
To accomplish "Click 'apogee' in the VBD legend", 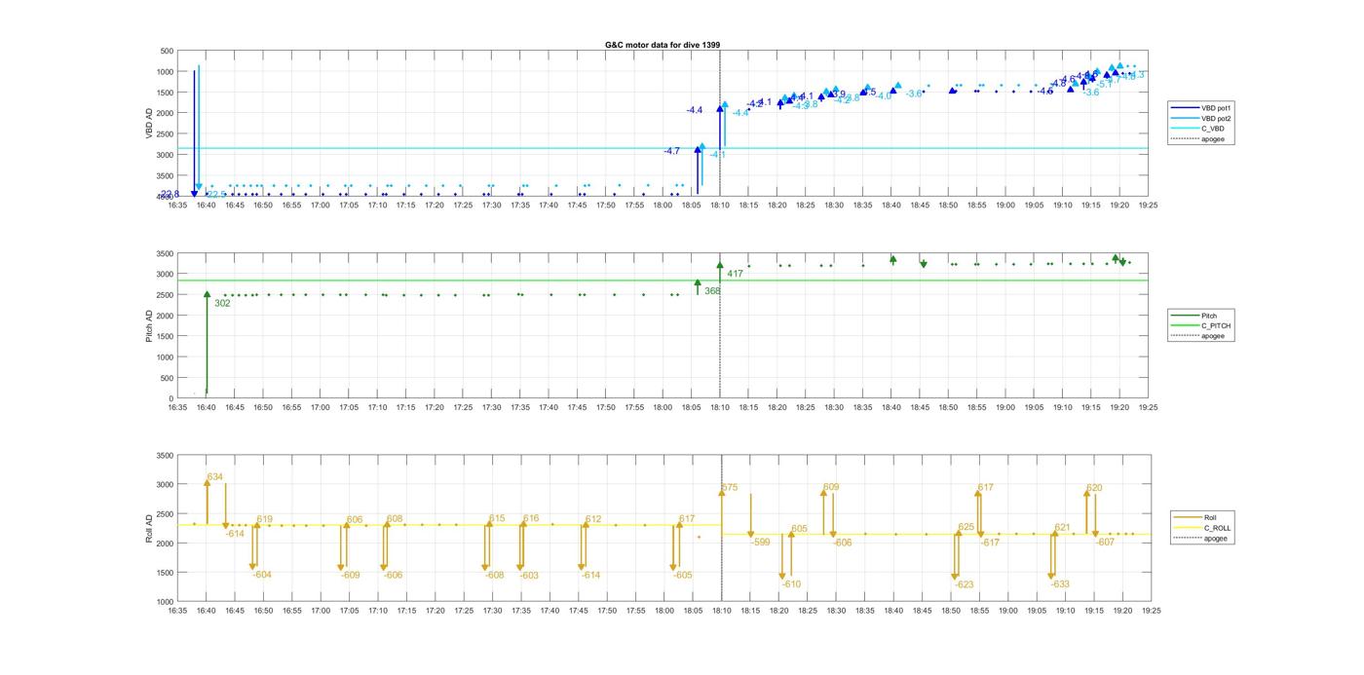I will (1213, 138).
